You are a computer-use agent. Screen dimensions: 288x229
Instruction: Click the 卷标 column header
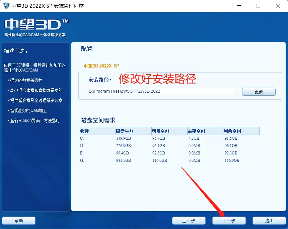pos(98,131)
